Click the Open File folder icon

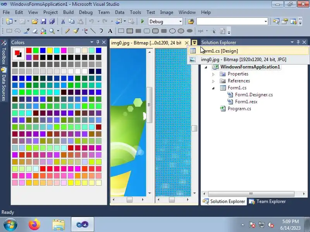(35, 21)
